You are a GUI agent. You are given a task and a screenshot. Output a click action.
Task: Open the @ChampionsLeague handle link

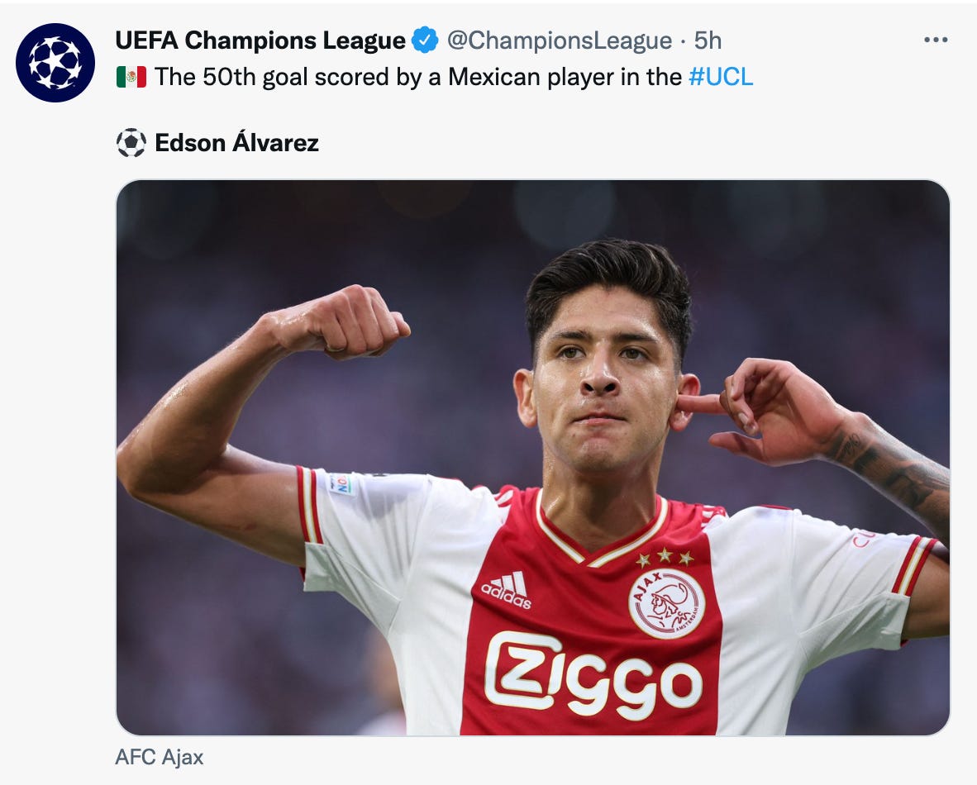point(560,40)
